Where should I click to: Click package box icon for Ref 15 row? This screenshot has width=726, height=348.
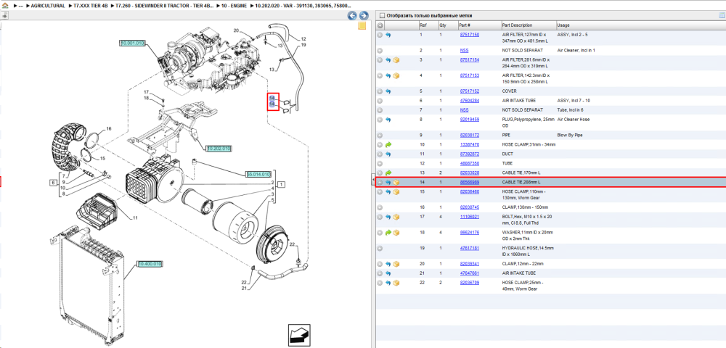pyautogui.click(x=396, y=191)
